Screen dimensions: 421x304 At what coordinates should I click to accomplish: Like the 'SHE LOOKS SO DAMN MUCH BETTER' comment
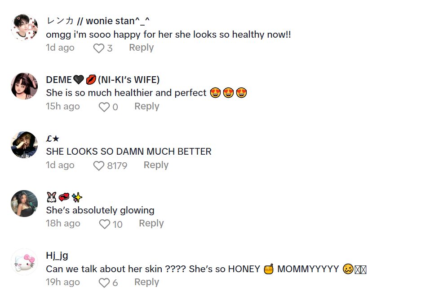point(99,166)
